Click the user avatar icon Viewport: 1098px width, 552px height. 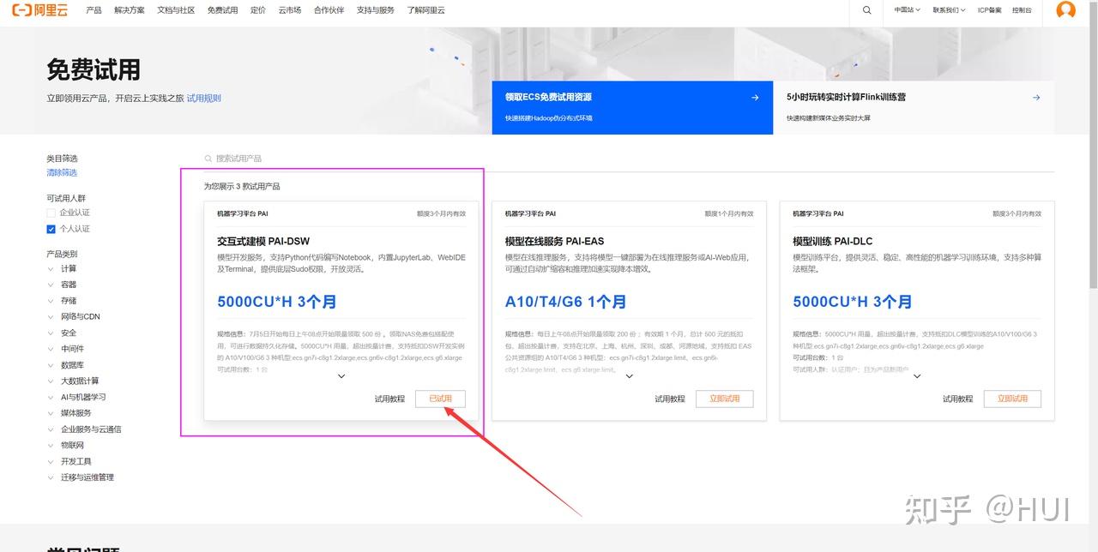coord(1065,11)
